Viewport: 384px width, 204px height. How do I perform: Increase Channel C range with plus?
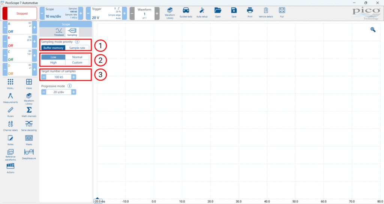(34, 55)
